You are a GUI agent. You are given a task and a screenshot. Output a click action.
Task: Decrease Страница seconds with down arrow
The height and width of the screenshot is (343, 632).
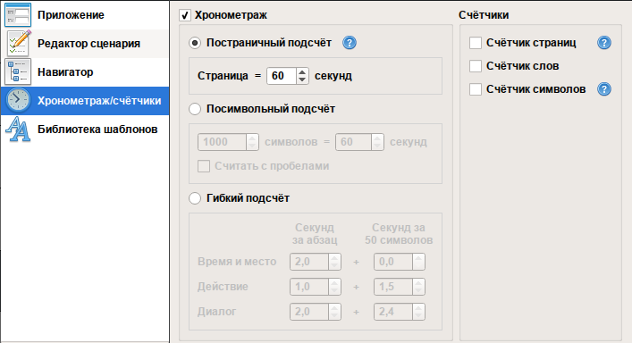(302, 79)
